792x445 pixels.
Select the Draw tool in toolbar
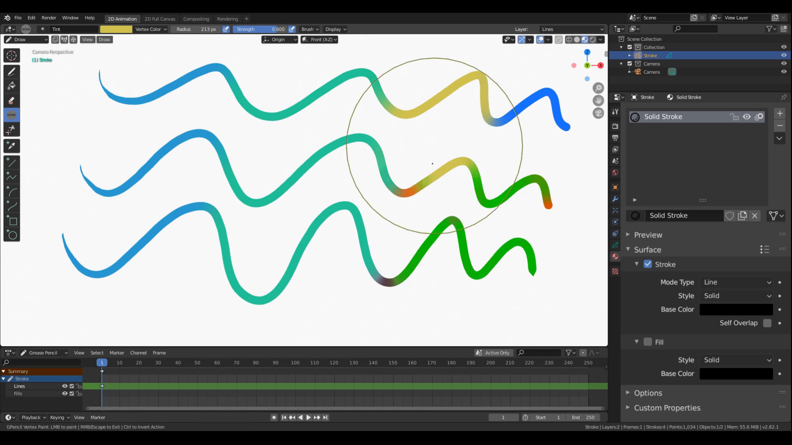point(12,71)
